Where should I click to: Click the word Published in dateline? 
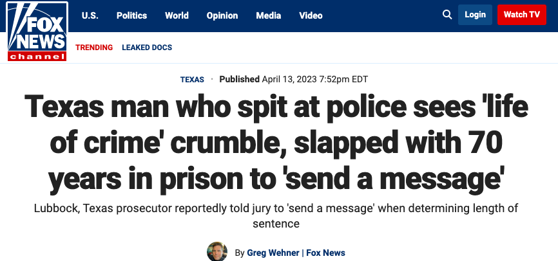[239, 79]
